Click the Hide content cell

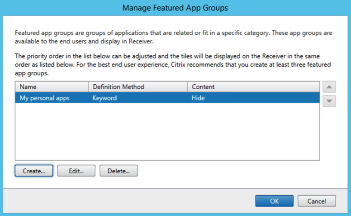pyautogui.click(x=198, y=98)
